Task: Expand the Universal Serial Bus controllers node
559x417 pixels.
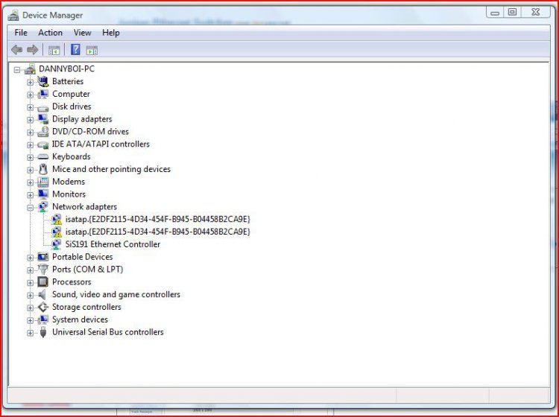Action: [x=31, y=333]
